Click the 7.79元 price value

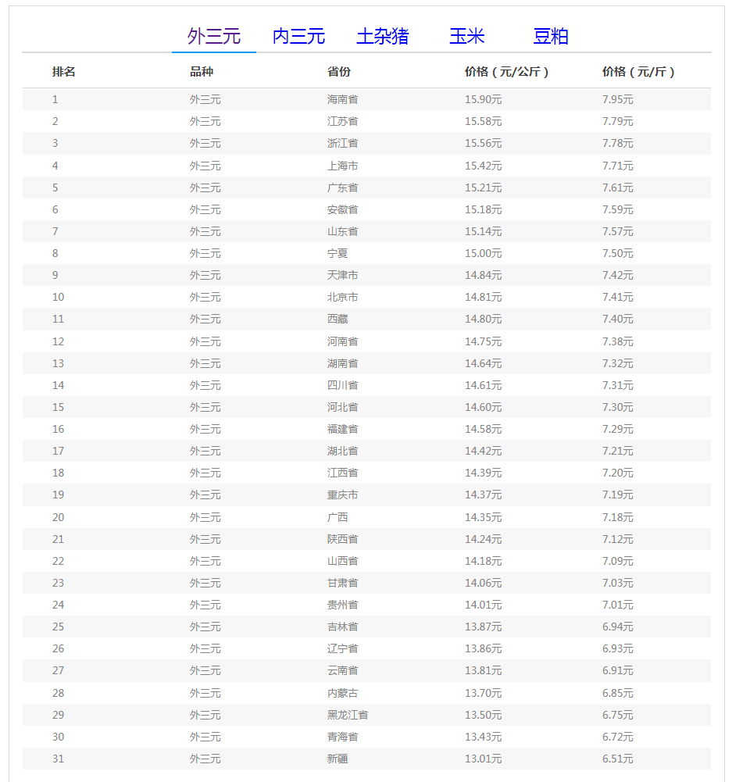(x=618, y=121)
